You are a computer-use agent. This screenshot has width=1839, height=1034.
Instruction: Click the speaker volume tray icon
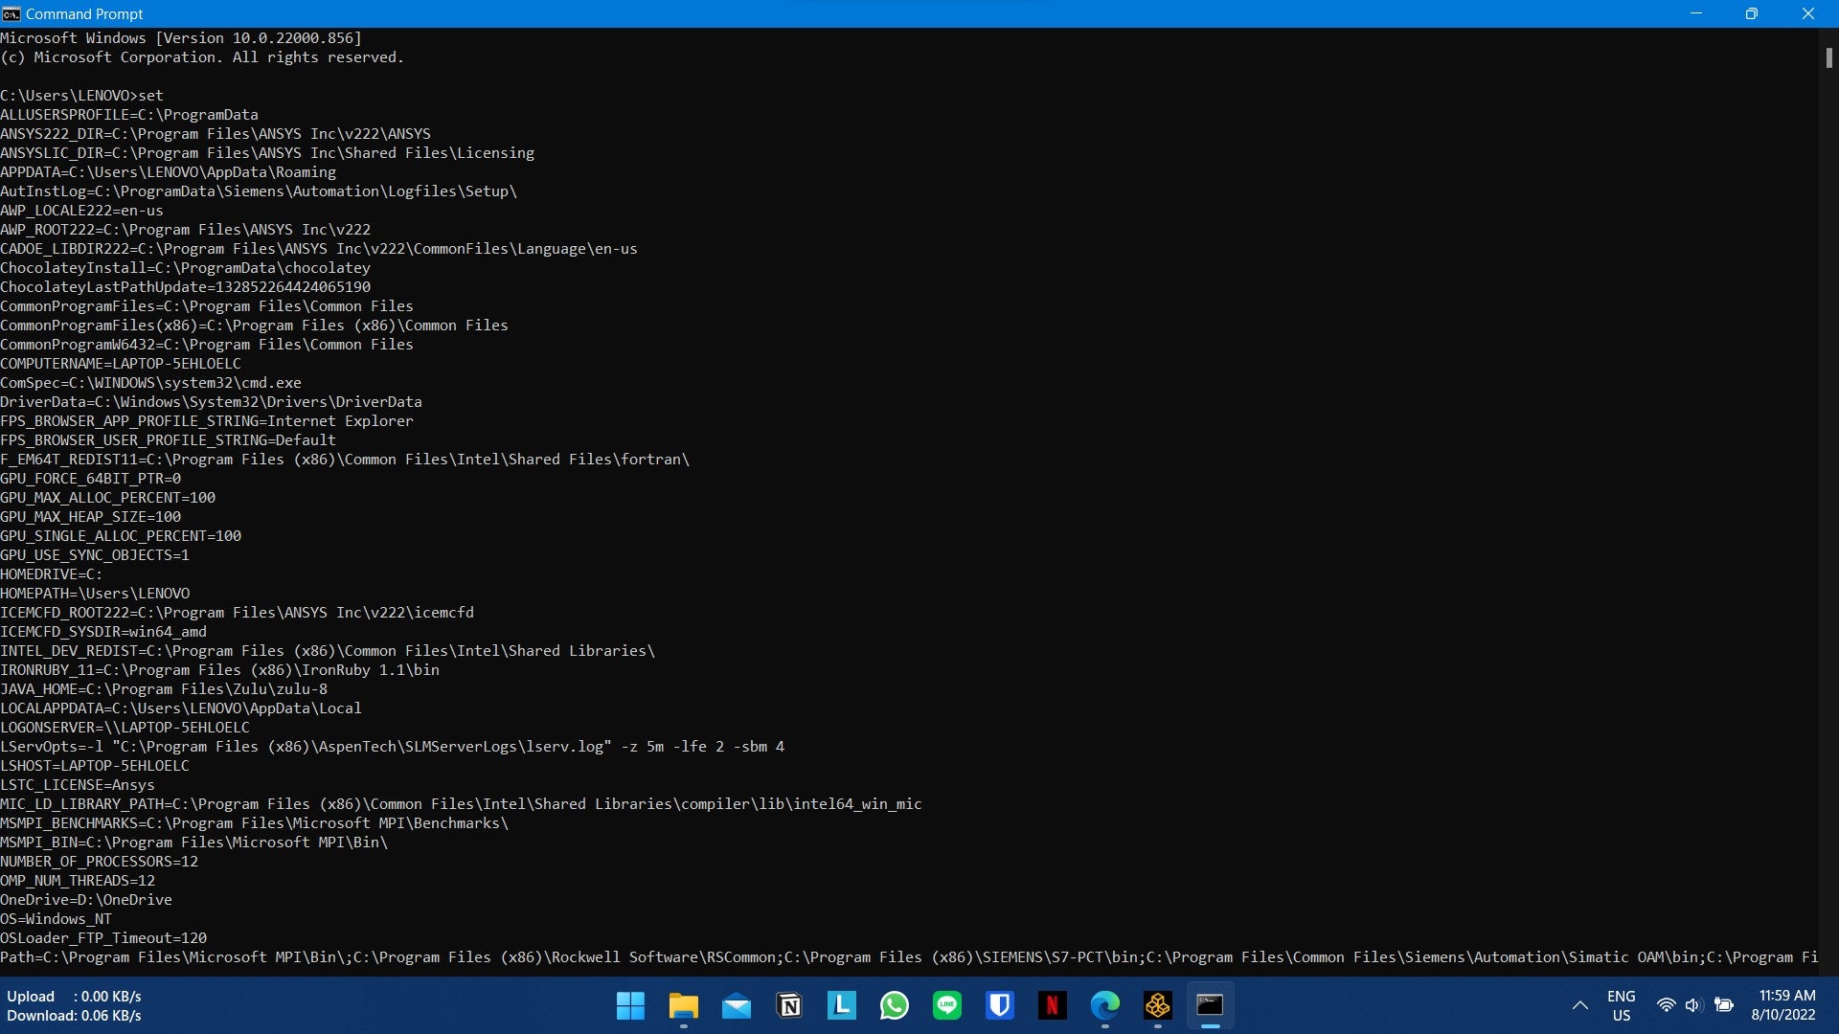coord(1693,1005)
